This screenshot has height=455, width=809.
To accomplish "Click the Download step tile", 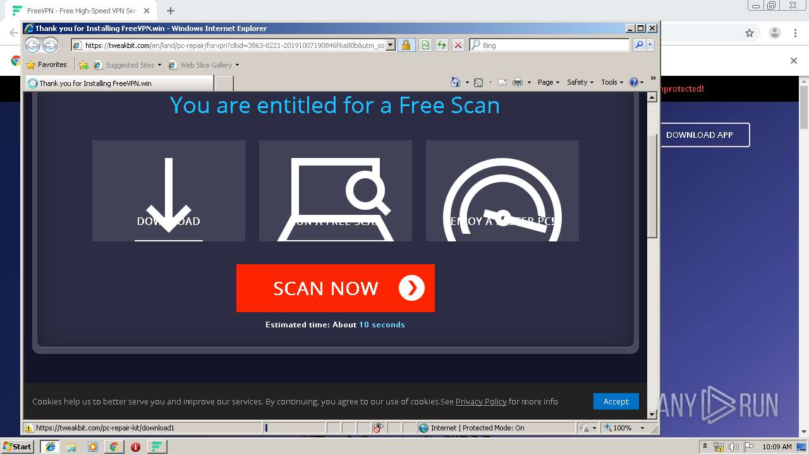I will coord(169,191).
